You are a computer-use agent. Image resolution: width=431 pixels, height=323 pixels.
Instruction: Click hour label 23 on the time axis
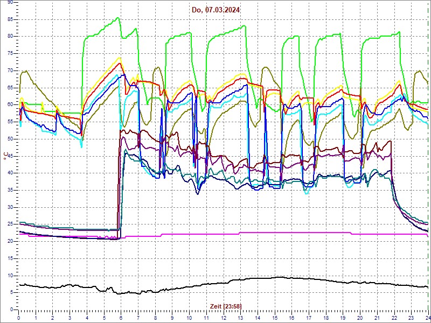click(412, 318)
